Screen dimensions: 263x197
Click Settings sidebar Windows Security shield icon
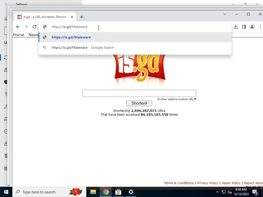(x=6, y=82)
